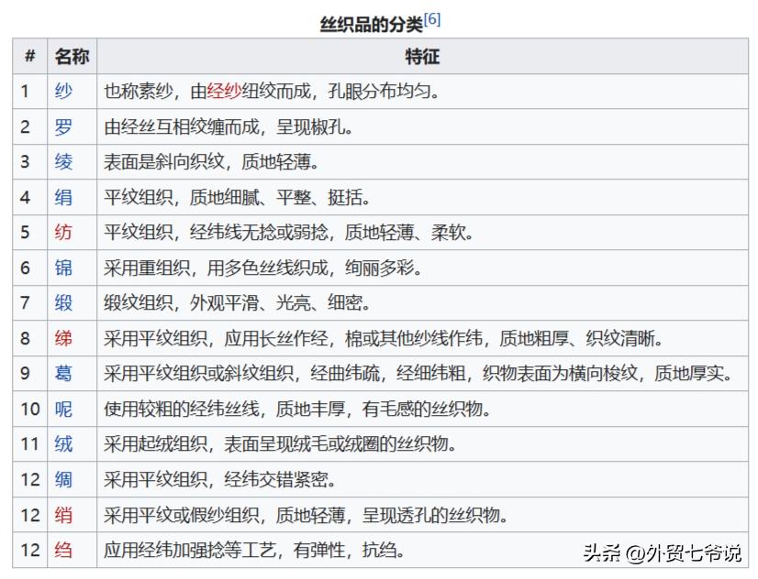Click the 头条 @外贸七爷说 watermark
Viewport: 758px width, 579px height.
pyautogui.click(x=662, y=552)
